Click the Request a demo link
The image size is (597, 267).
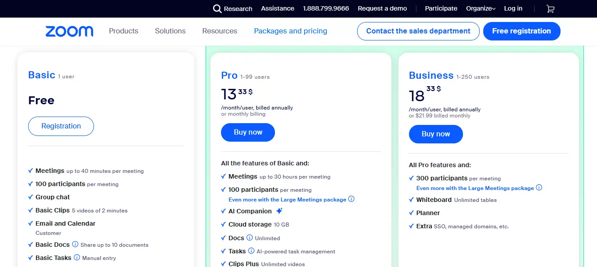[x=382, y=9]
